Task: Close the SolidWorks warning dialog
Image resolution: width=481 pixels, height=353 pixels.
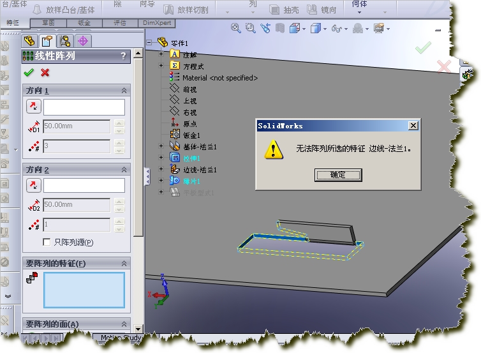Action: click(413, 126)
